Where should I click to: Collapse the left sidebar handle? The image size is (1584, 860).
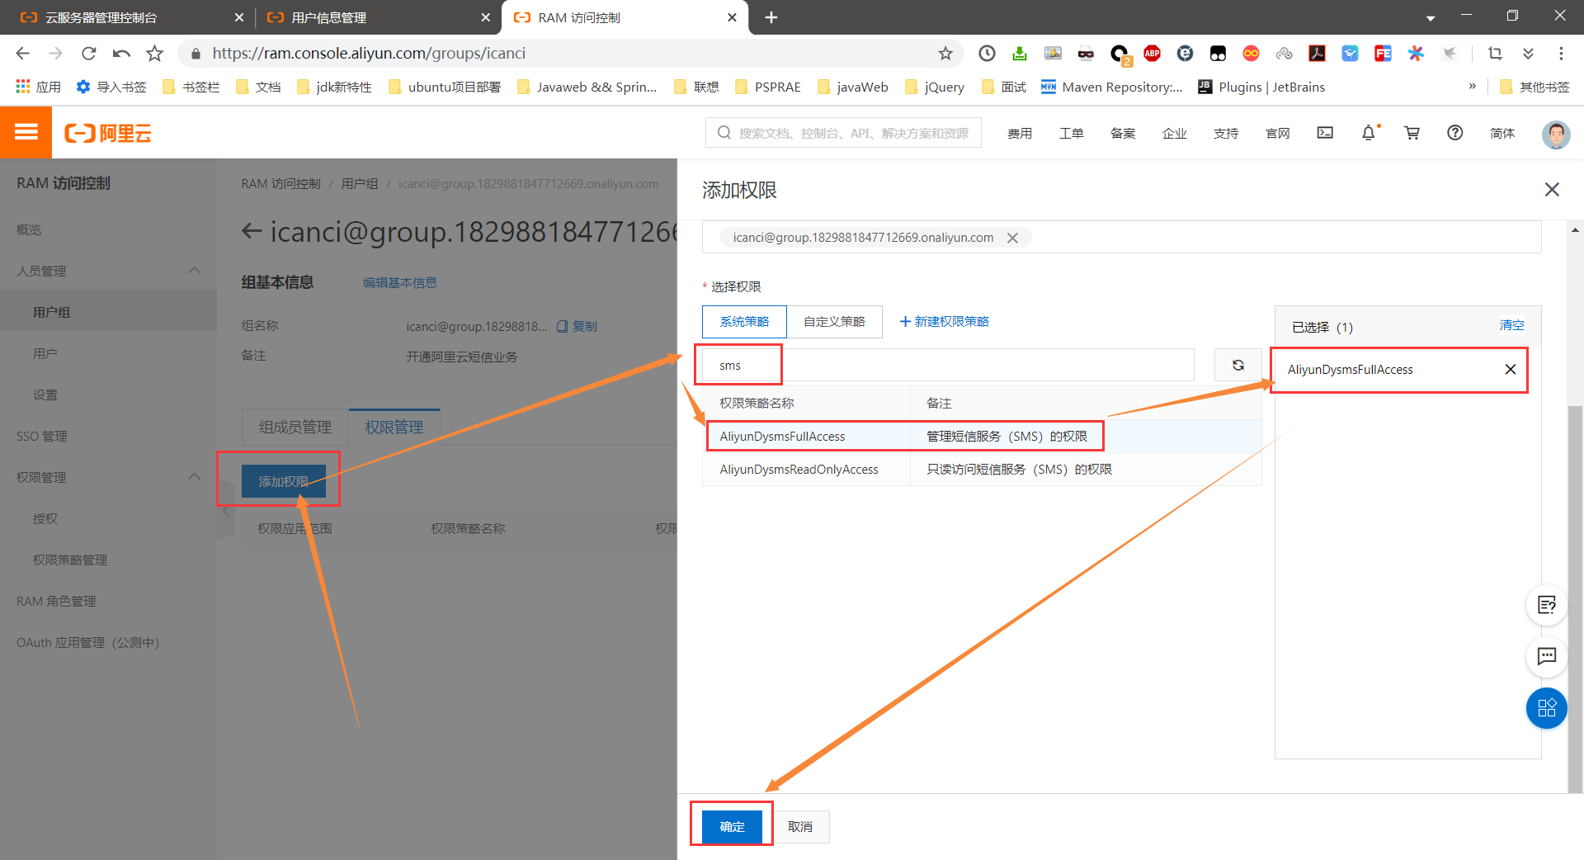click(225, 512)
